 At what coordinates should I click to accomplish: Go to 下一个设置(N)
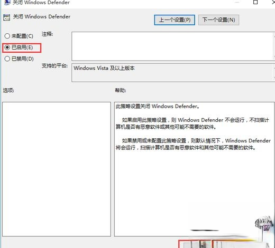218,20
